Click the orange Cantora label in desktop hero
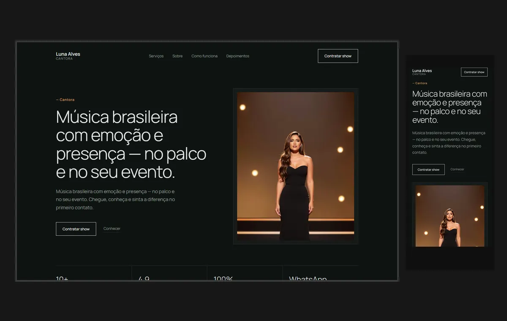 point(65,100)
